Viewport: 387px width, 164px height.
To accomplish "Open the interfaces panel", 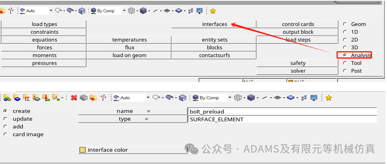I will [214, 24].
